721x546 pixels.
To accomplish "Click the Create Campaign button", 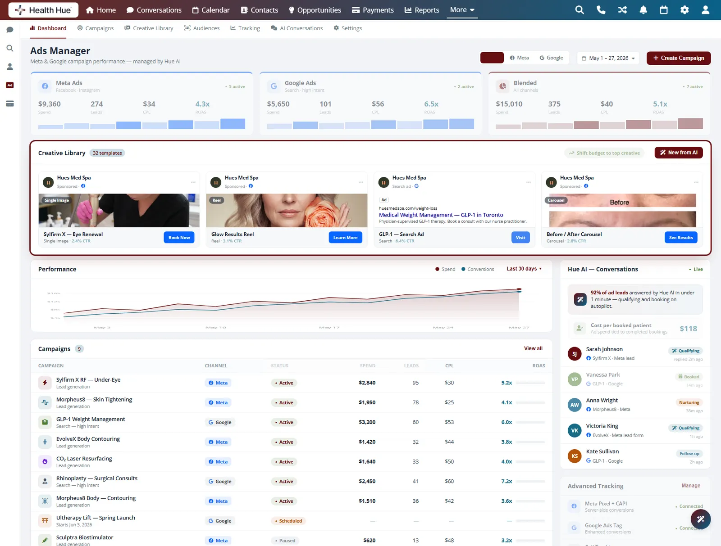I will (x=679, y=58).
